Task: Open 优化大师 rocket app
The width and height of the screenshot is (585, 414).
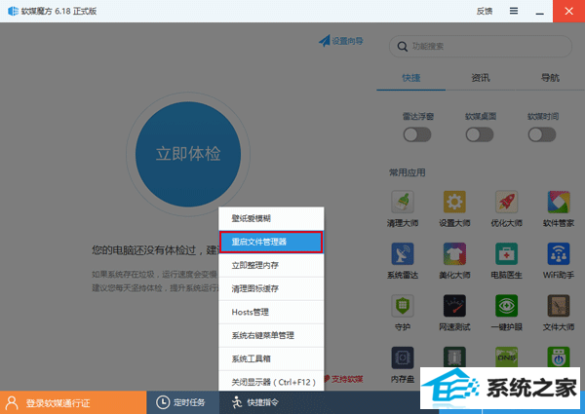Action: click(x=506, y=202)
